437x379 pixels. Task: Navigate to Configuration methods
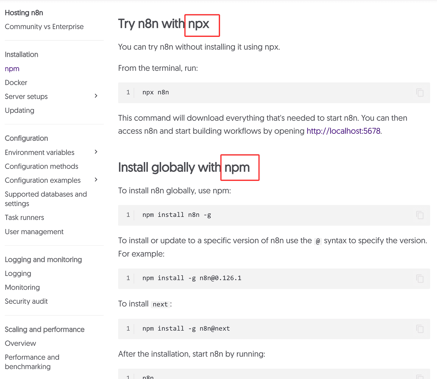(x=42, y=166)
